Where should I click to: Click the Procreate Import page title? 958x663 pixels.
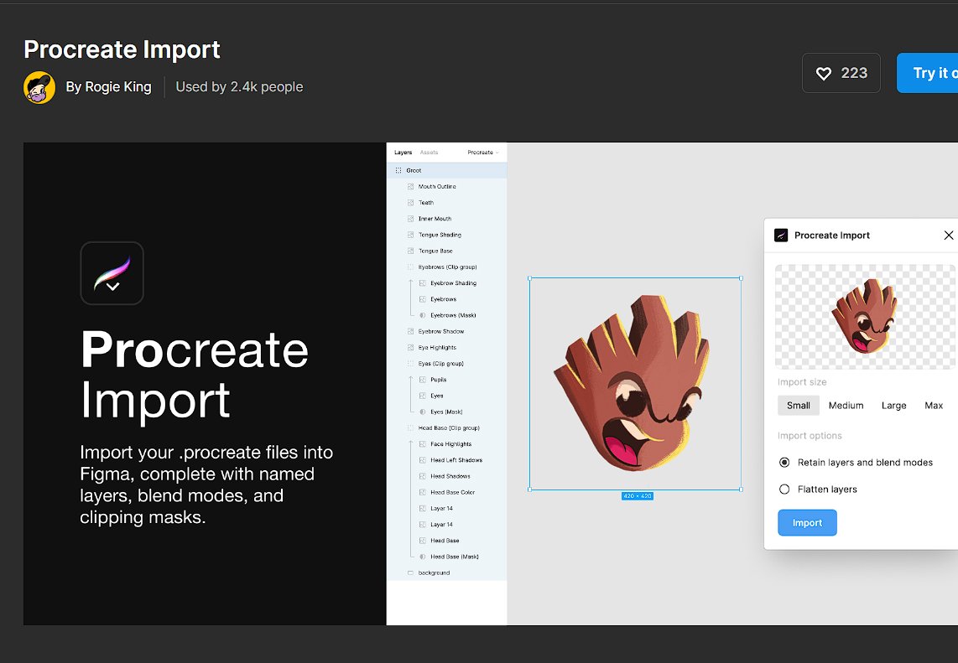tap(122, 49)
